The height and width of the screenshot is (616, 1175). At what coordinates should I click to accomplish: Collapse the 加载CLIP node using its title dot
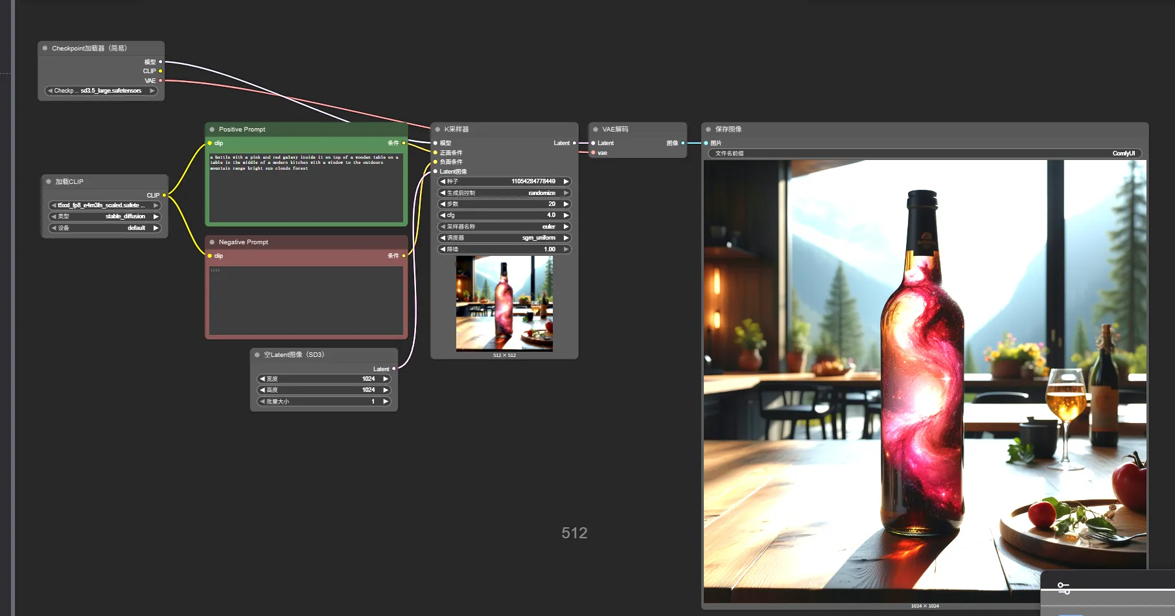point(49,182)
